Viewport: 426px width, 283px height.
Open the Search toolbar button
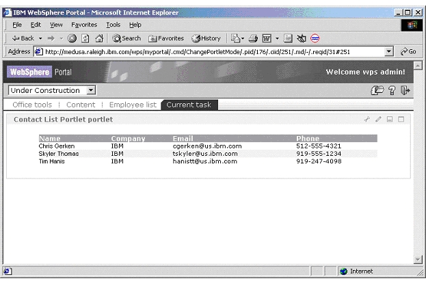click(x=127, y=38)
